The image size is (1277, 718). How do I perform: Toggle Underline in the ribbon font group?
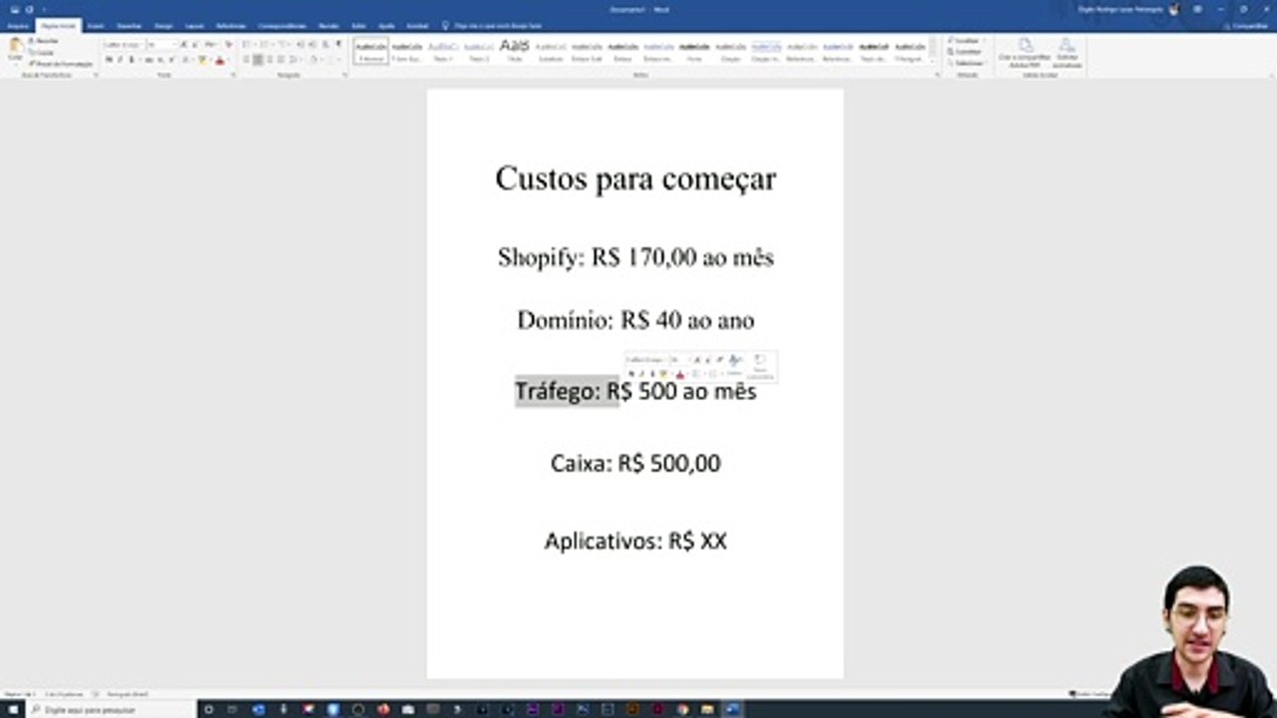(x=131, y=60)
